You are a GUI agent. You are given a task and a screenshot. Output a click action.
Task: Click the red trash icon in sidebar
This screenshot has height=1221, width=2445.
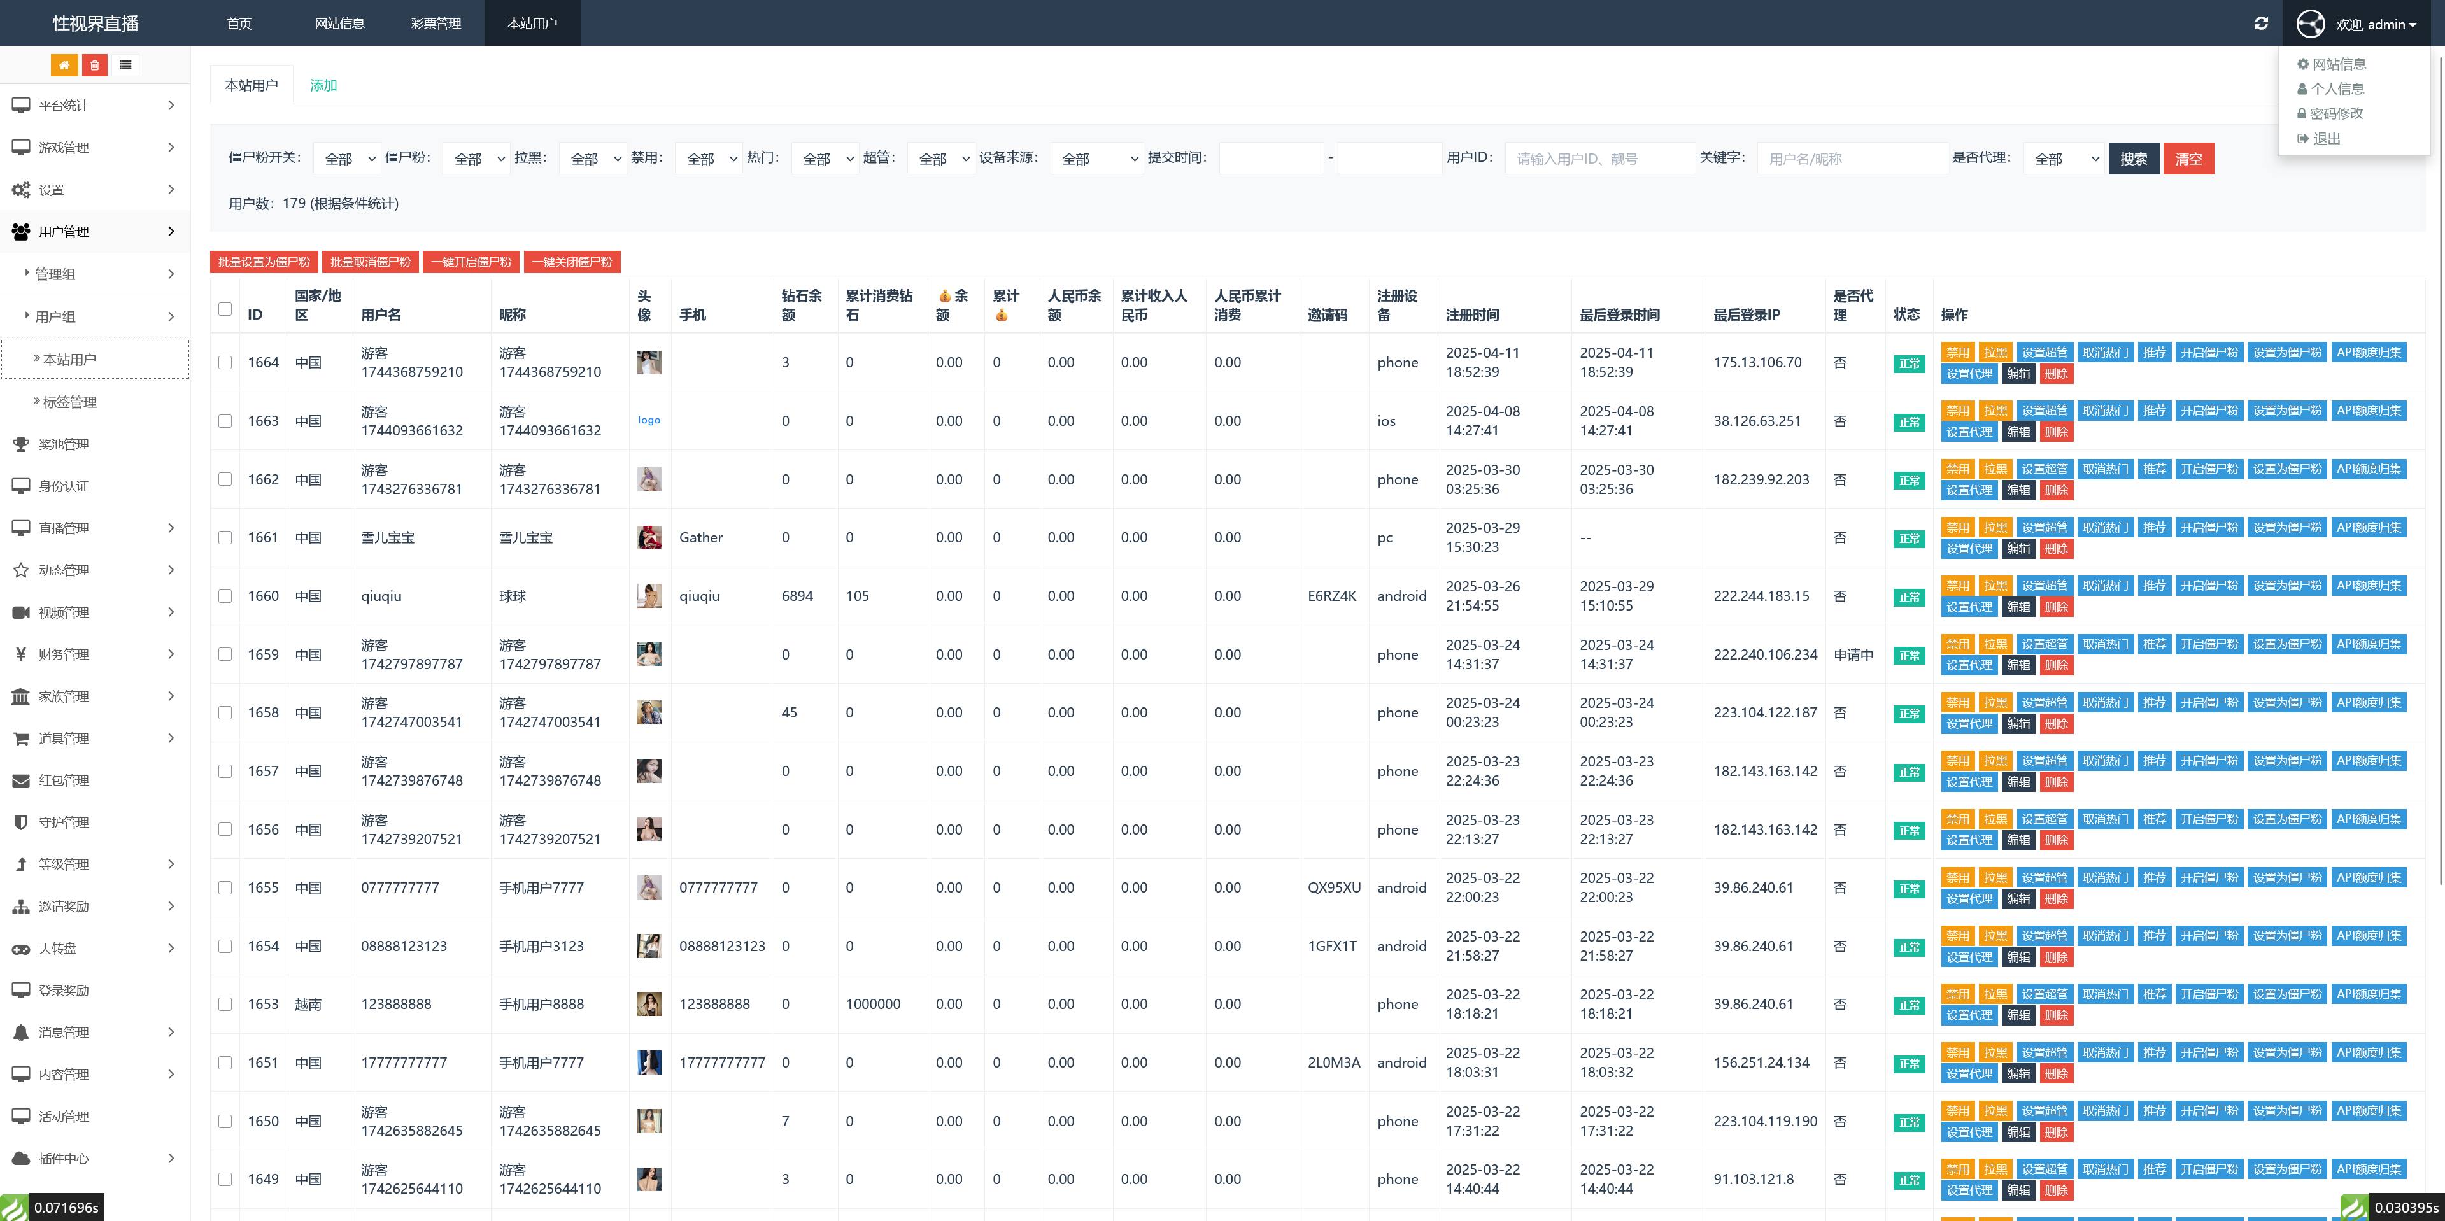point(94,66)
